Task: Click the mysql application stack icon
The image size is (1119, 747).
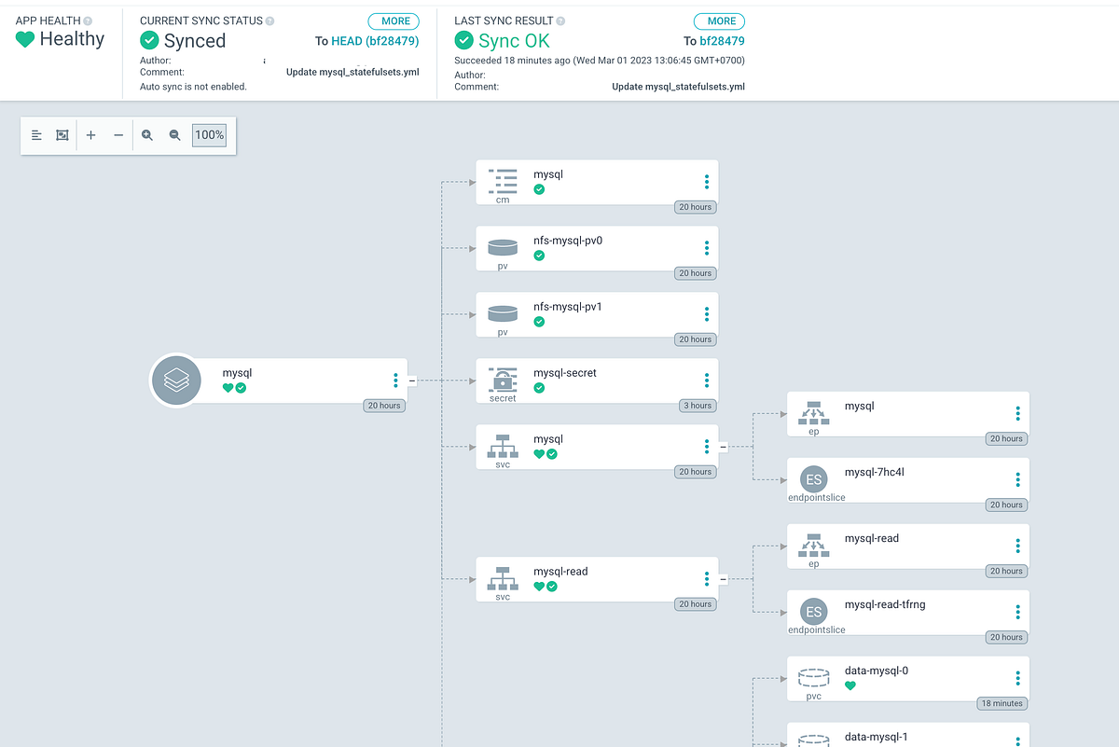Action: (176, 380)
